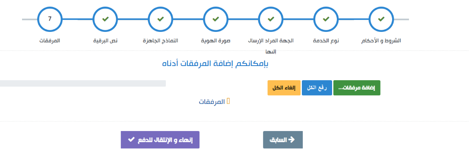Screen dimensions: 469x156
Task: Click the small icon beside المرفقات heading
Action: (x=228, y=101)
